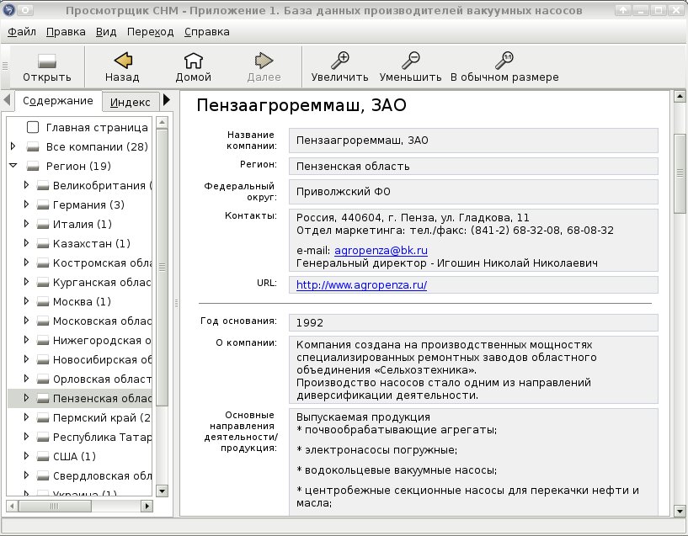
Task: Click the sidebar tabs scroll-right arrow
Action: point(166,100)
